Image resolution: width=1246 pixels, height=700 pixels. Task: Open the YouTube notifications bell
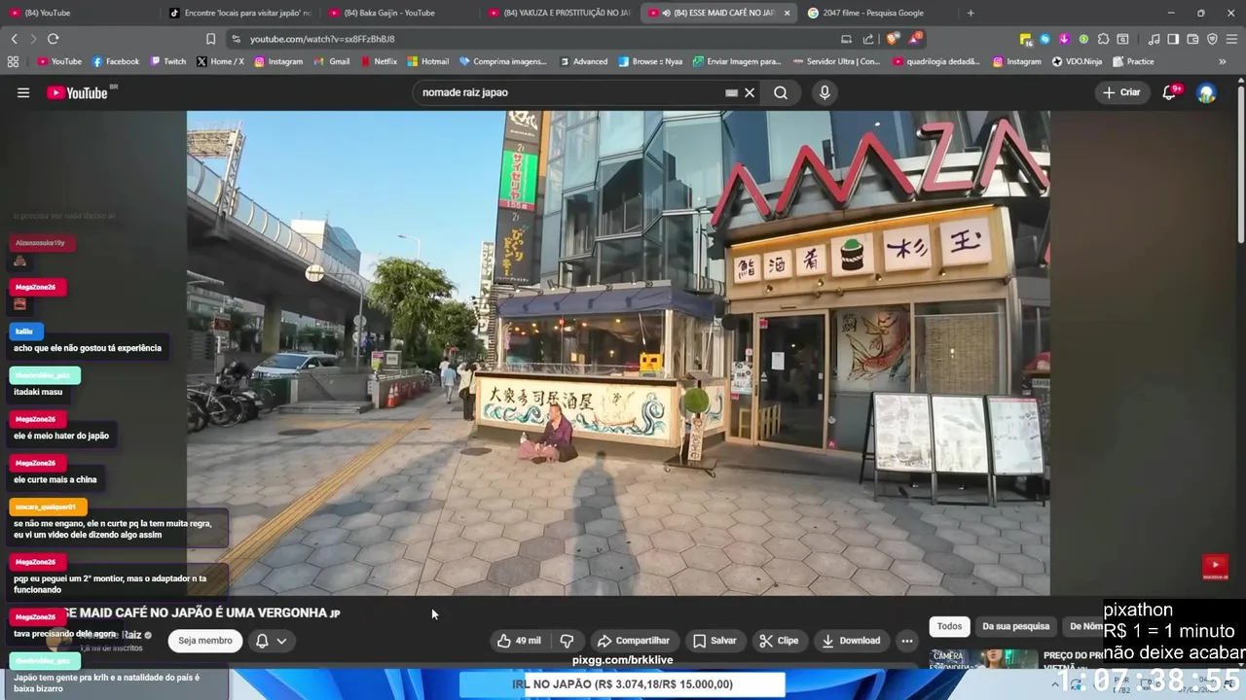click(x=1169, y=92)
